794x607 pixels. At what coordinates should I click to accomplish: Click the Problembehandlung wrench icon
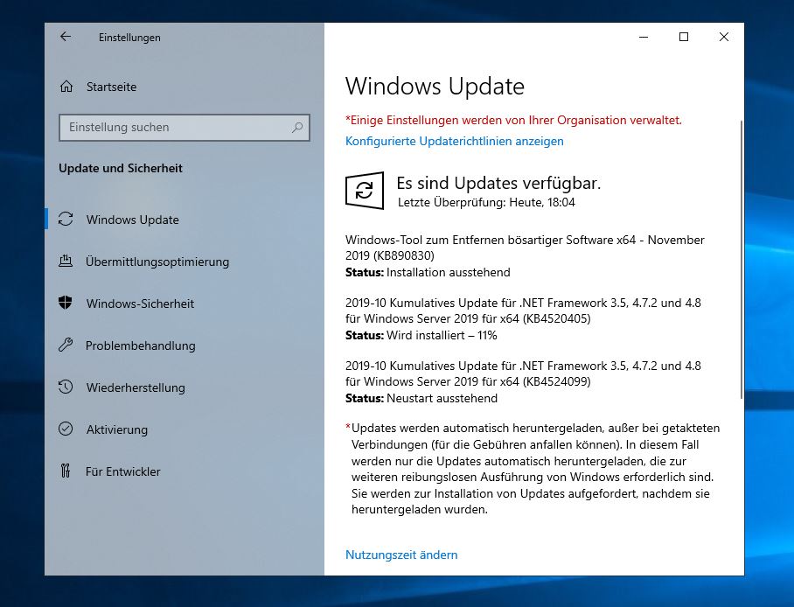(66, 345)
